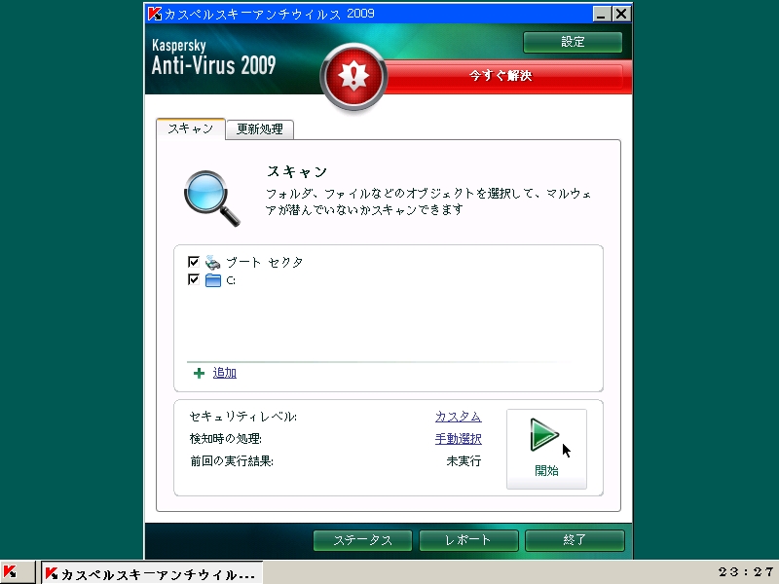
Task: Open the レポート button
Action: [x=468, y=540]
